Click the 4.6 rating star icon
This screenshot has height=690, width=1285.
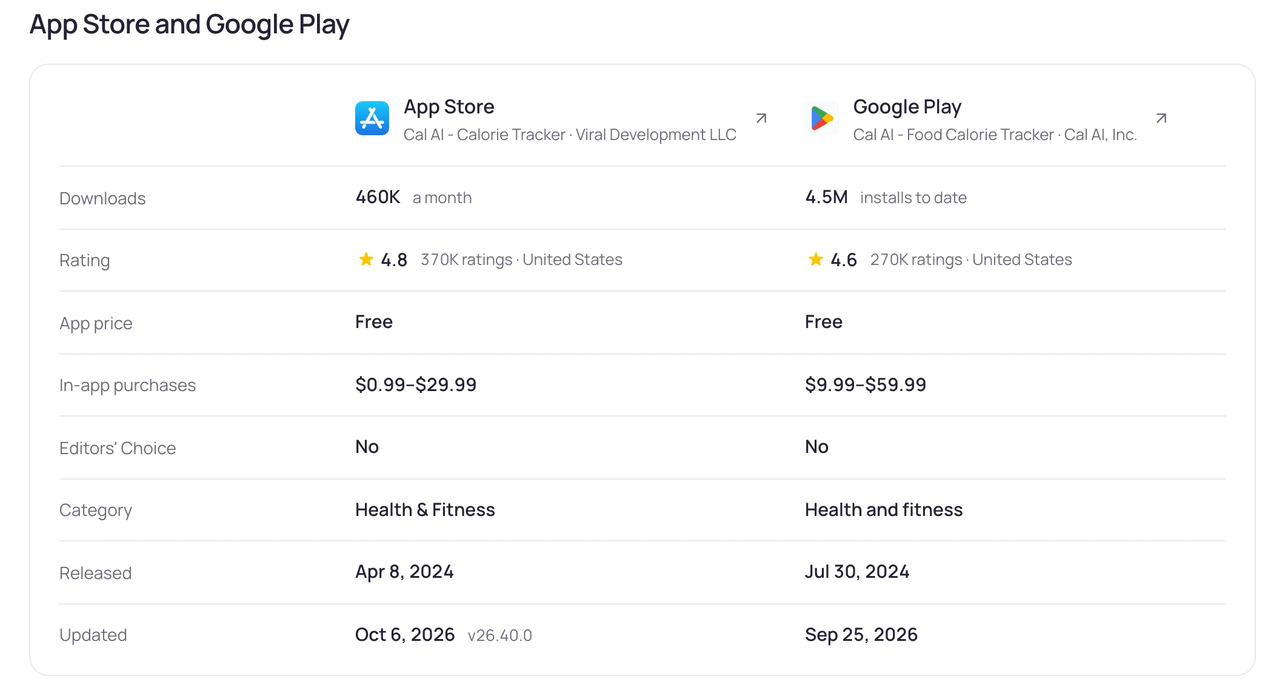(x=816, y=260)
